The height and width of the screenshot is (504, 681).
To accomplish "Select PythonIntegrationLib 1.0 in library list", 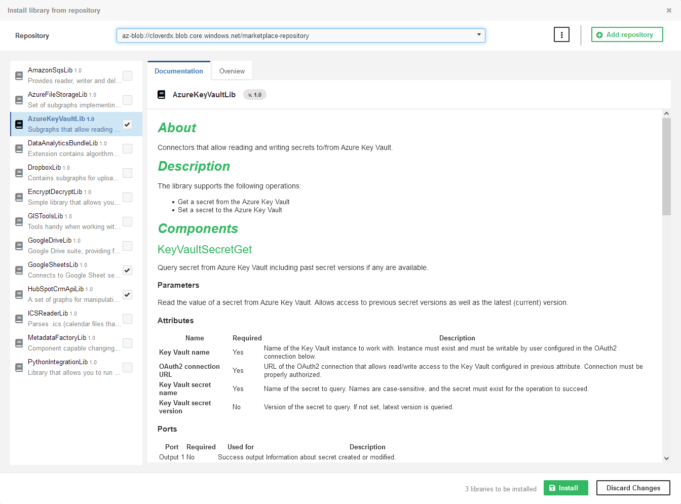I will (x=76, y=367).
